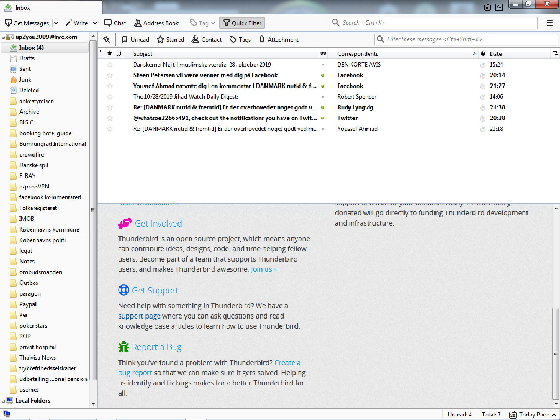Screen dimensions: 560x420
Task: Sort by the Subject column header
Action: pos(221,54)
